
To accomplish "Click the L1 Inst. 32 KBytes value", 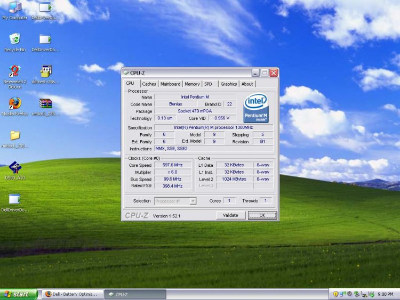I will point(234,172).
